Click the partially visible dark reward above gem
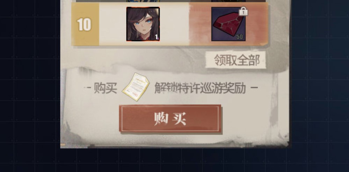 [228, 1]
